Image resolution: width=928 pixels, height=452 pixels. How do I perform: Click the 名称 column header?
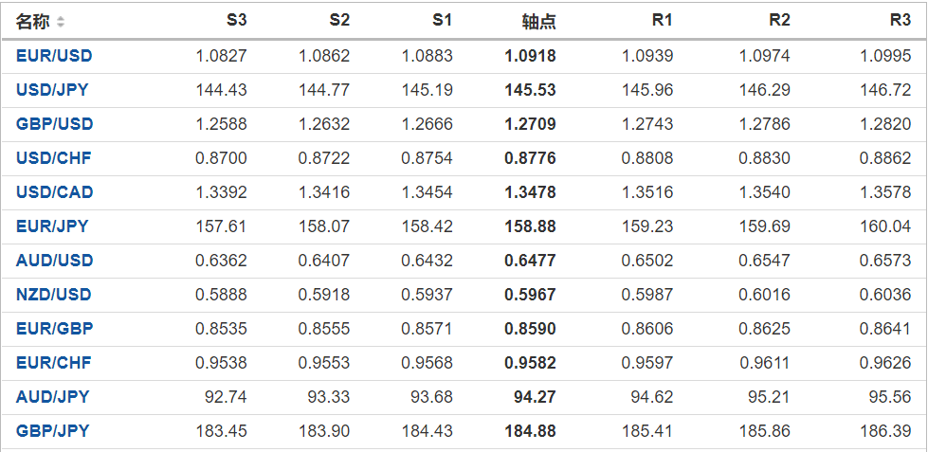point(32,21)
